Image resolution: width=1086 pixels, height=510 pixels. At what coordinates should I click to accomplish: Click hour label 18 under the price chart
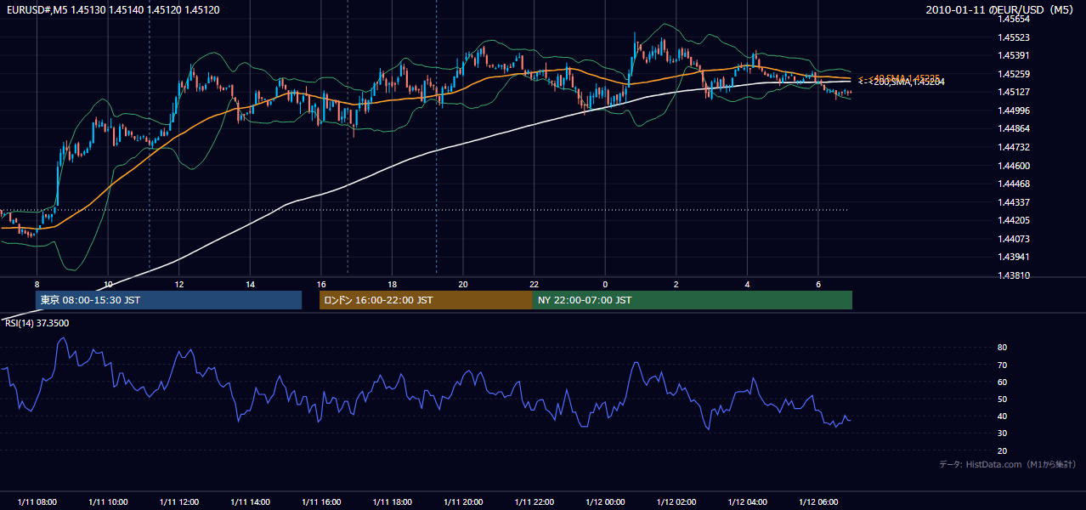tap(392, 284)
